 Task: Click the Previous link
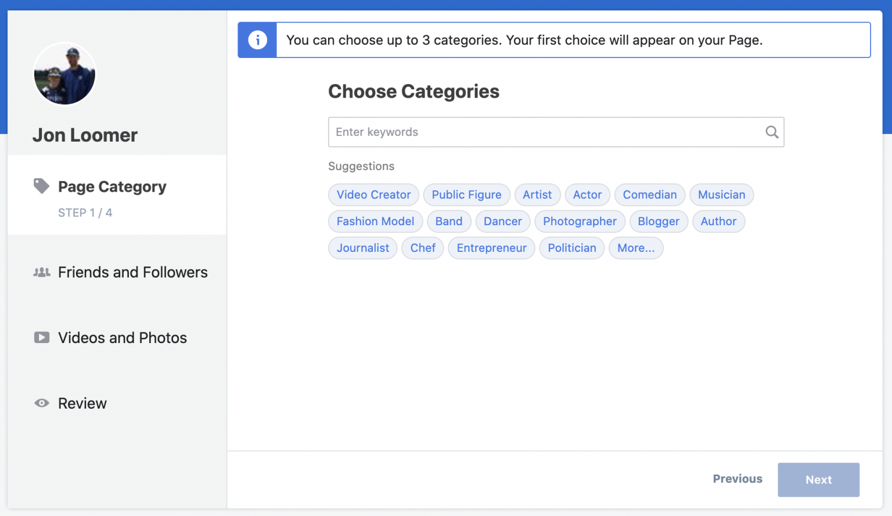point(738,479)
